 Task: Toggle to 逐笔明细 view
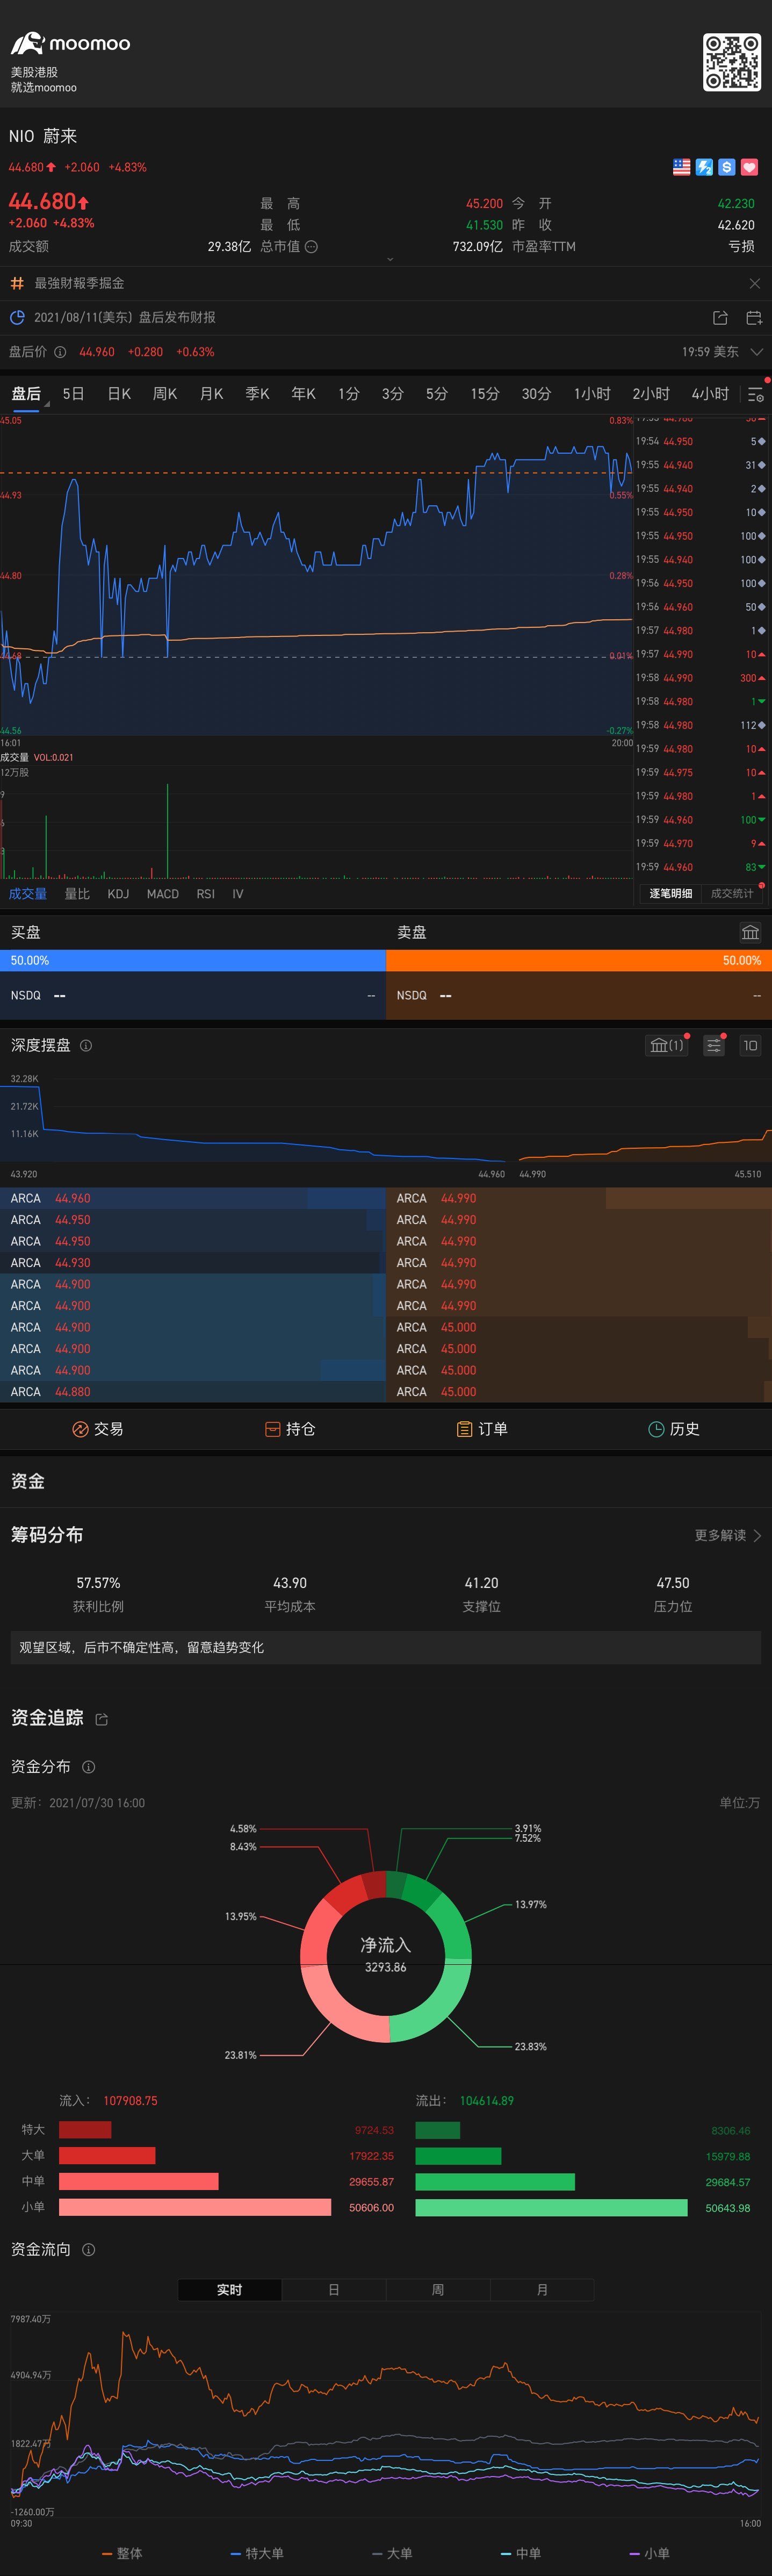(x=670, y=893)
